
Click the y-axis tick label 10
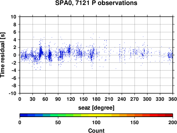click(13, 17)
